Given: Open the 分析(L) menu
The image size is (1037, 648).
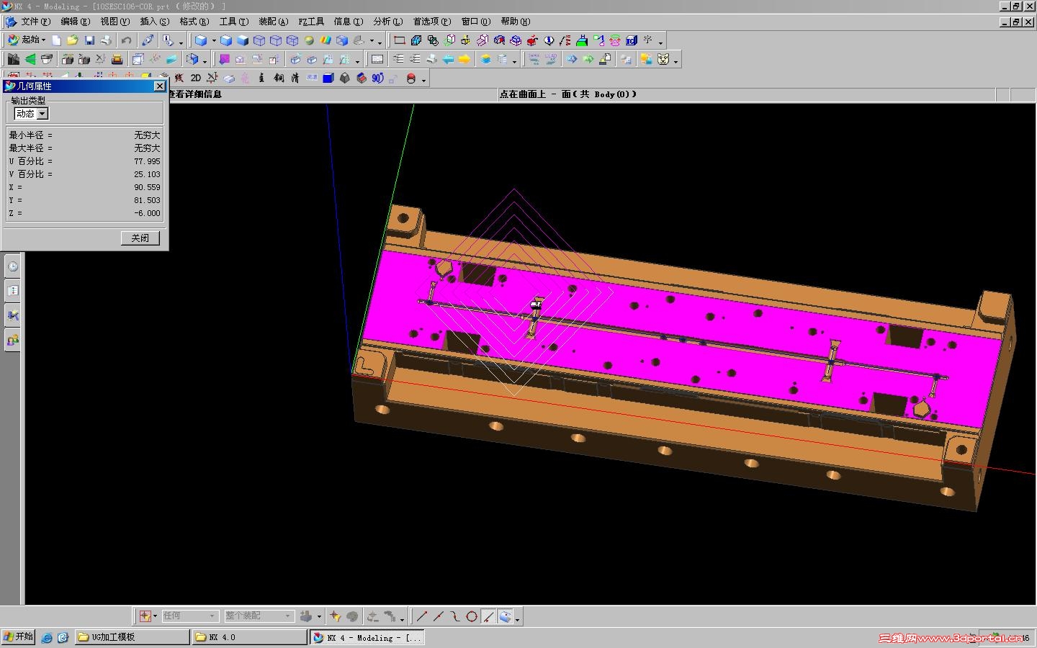Looking at the screenshot, I should tap(387, 22).
